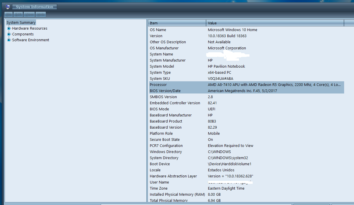
Task: Click the Estados Unidos value
Action: 221,170
